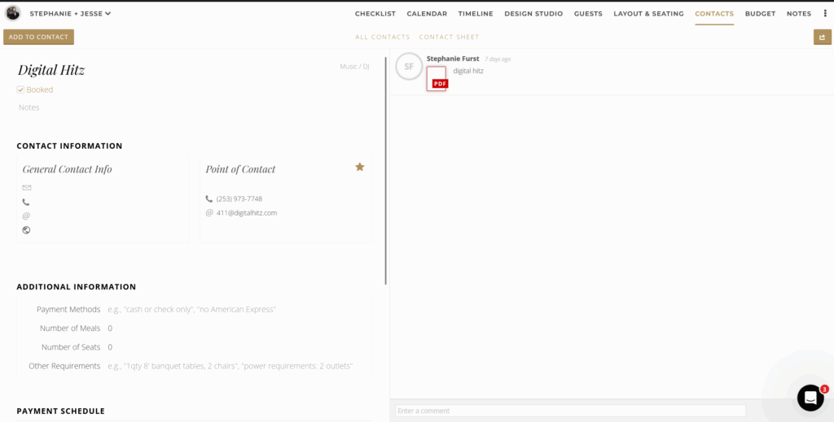Click General Contact Info phone icon
Screen dimensions: 834x422
tap(26, 202)
